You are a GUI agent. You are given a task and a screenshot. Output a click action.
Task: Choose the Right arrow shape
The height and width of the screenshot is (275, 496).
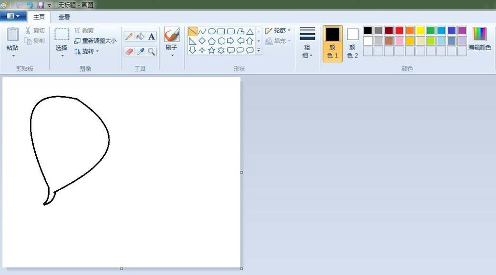pos(231,41)
